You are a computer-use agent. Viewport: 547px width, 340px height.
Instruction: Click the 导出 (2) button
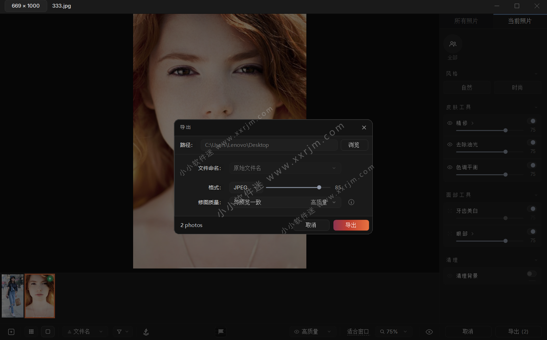tap(518, 332)
